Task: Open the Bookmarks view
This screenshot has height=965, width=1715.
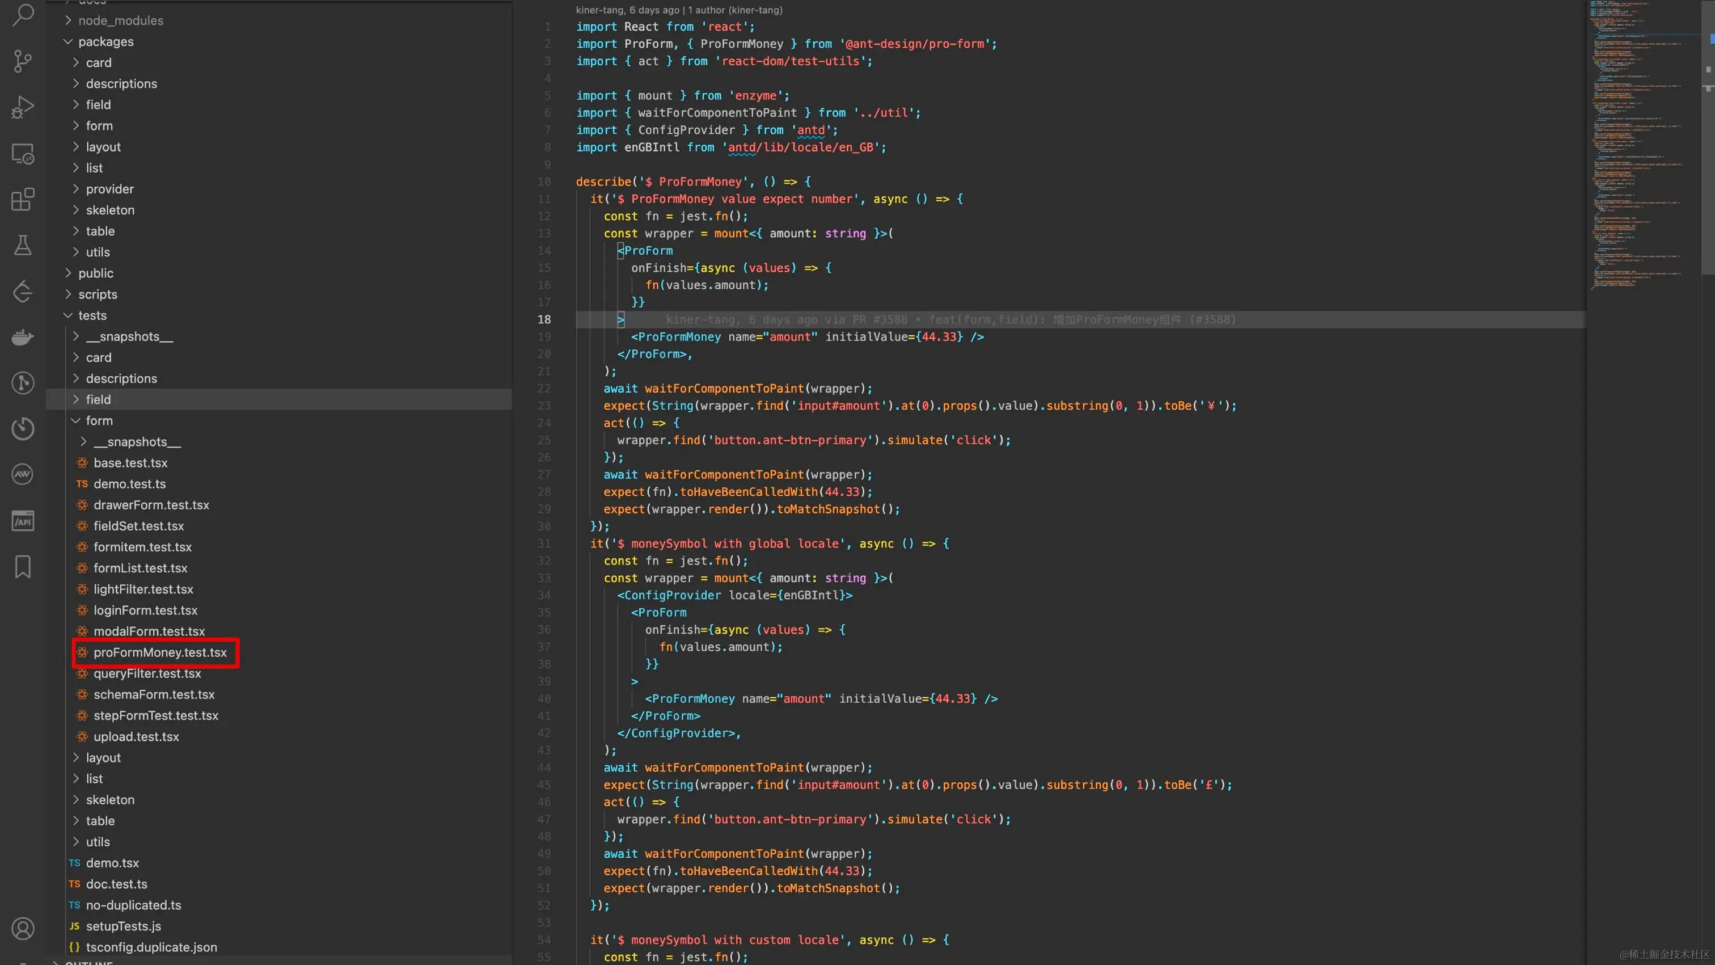Action: click(23, 567)
